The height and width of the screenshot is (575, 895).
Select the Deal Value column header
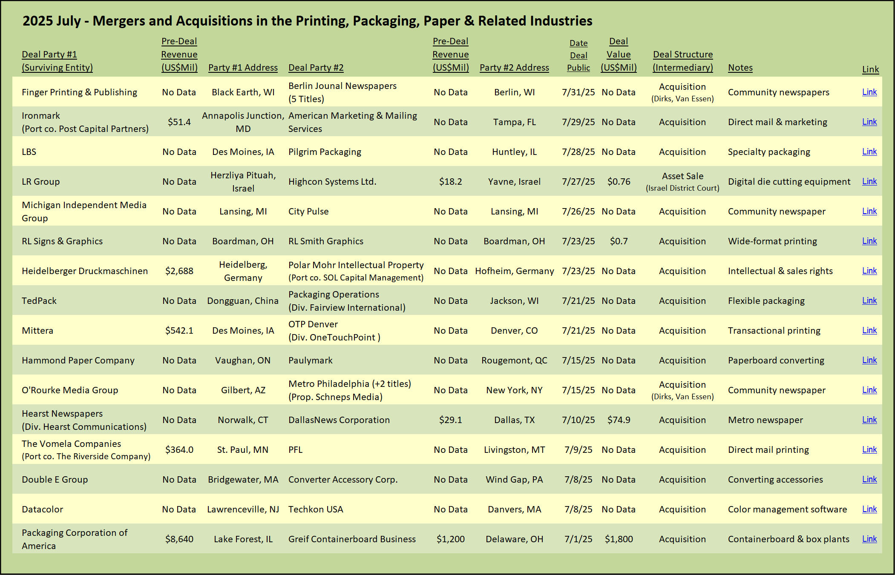tap(619, 54)
